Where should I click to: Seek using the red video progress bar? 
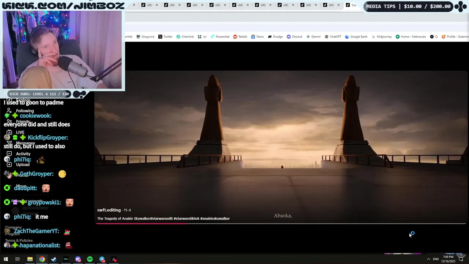[x=281, y=223]
